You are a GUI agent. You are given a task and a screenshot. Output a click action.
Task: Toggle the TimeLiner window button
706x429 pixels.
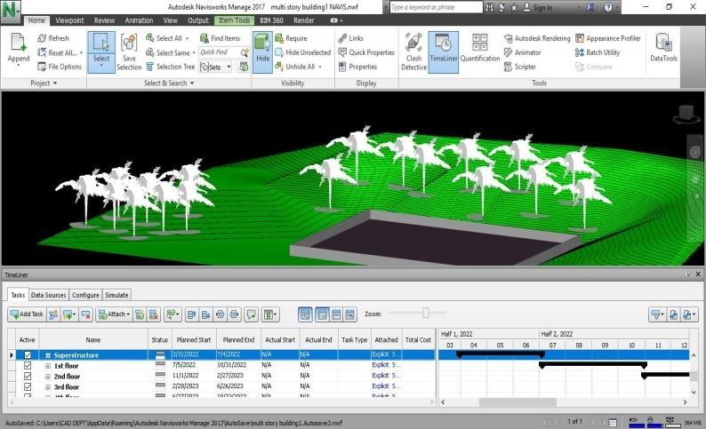443,52
